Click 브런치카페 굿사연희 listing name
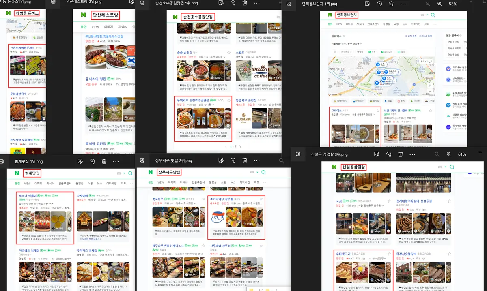This screenshot has width=487, height=291. point(395,110)
